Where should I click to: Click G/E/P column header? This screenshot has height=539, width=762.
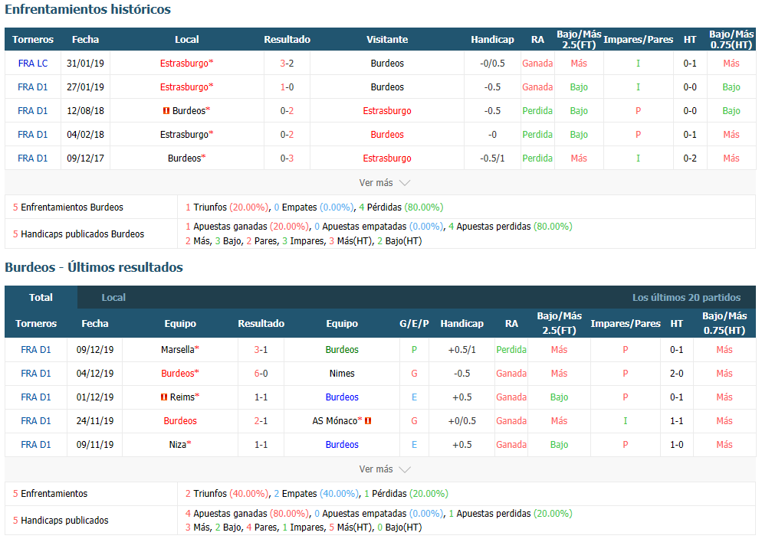(414, 323)
